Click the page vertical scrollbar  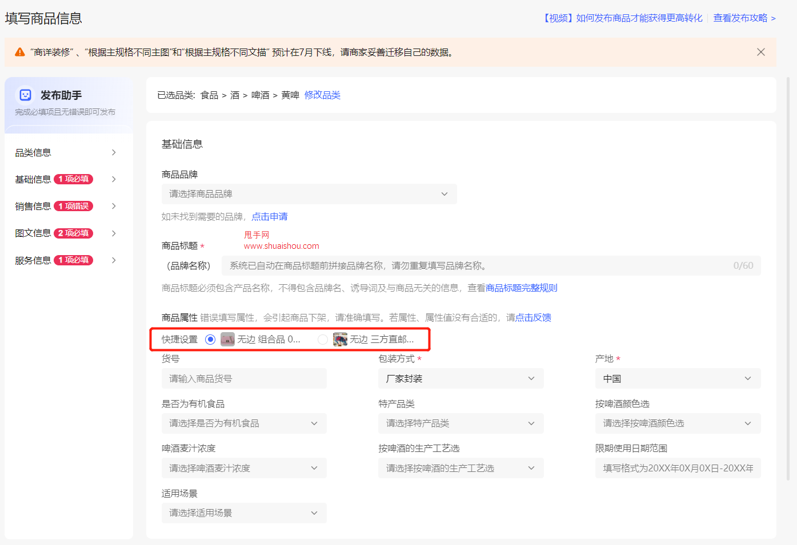coord(789,280)
